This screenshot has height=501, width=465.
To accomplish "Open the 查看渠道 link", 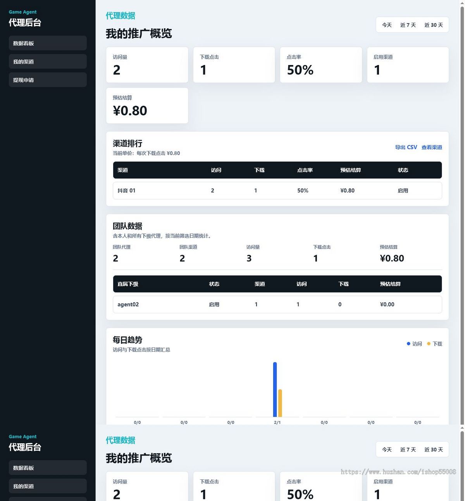I will point(432,147).
